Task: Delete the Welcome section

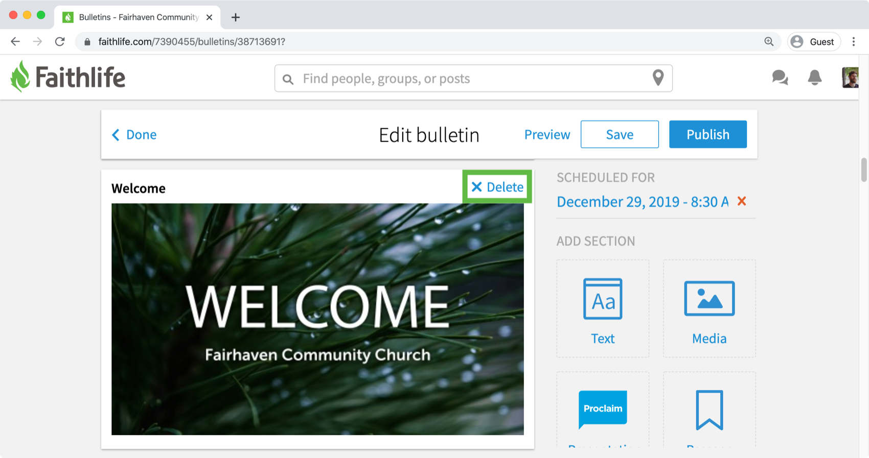Action: pyautogui.click(x=497, y=187)
